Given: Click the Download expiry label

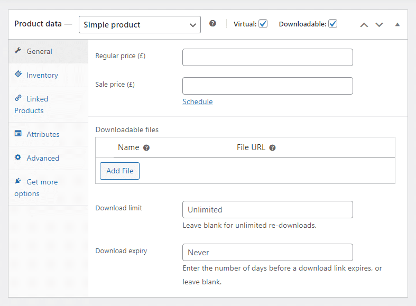Looking at the screenshot, I should point(121,251).
